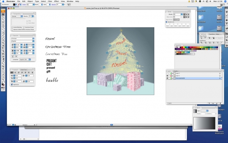Select the Scale tool

coord(3,43)
